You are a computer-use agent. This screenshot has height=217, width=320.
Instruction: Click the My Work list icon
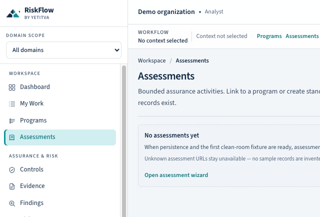12,104
